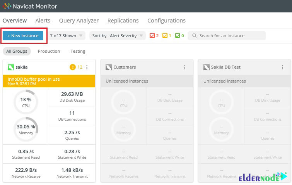292x185 pixels.
Task: Click the Navicat Monitor logo icon
Action: [x=7, y=6]
